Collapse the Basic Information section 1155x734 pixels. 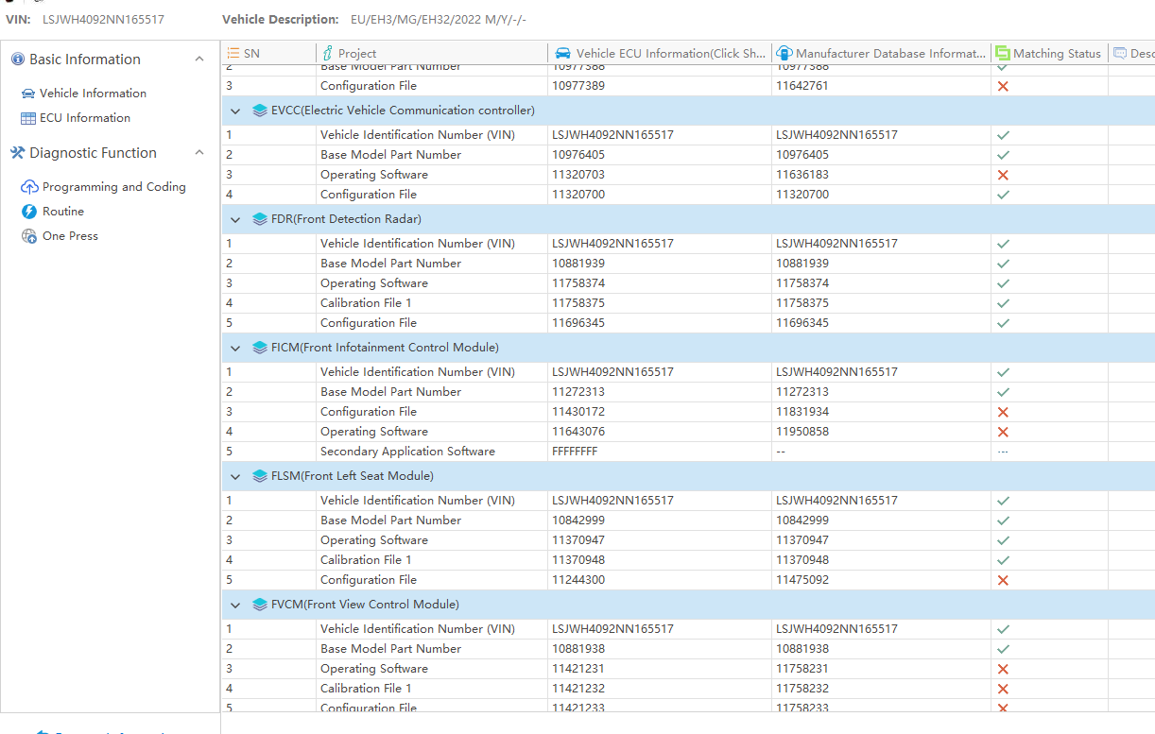coord(198,60)
